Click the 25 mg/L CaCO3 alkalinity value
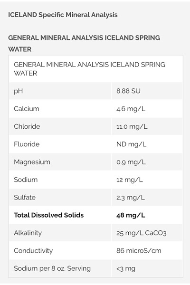 click(142, 233)
